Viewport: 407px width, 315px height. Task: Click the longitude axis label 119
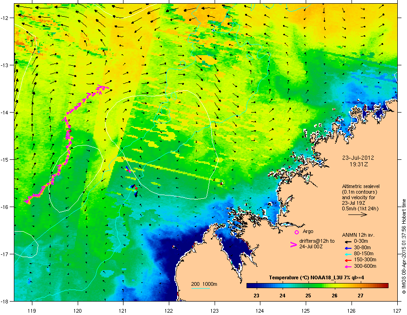pyautogui.click(x=32, y=310)
